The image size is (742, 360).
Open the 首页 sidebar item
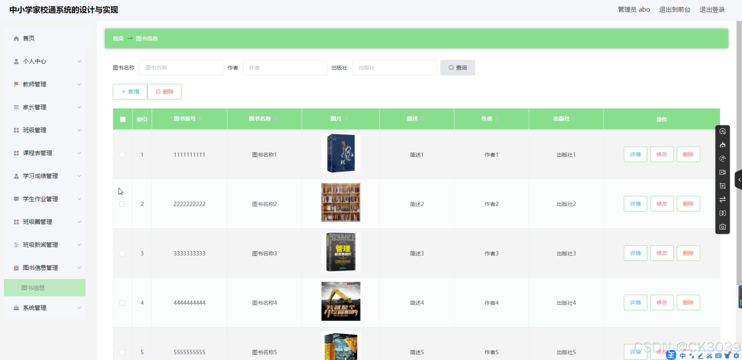coord(29,38)
